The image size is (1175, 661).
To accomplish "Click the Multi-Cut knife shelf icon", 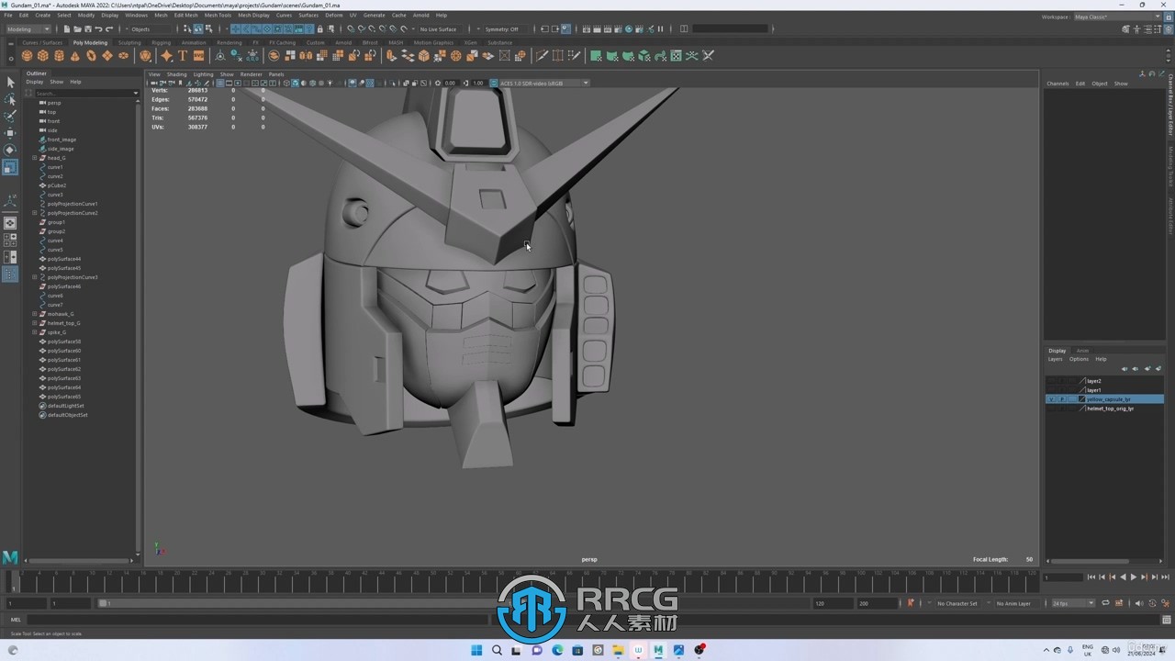I will [543, 56].
